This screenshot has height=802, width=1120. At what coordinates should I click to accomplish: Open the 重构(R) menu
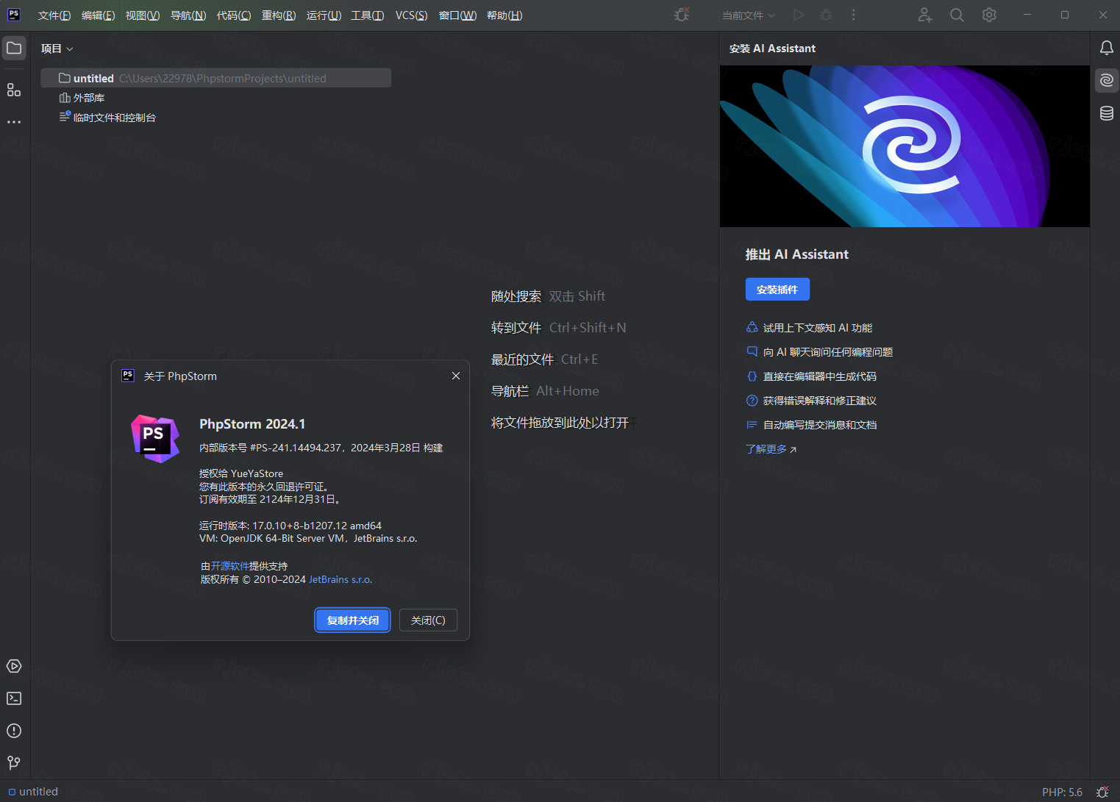[279, 15]
